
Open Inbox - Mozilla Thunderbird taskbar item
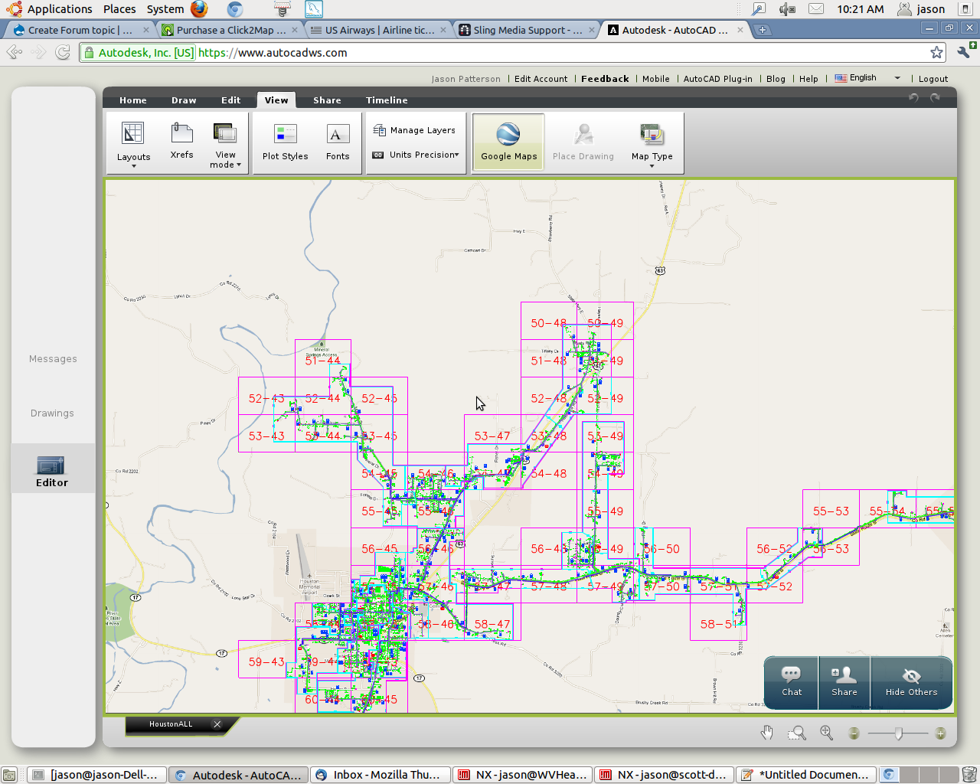coord(381,775)
